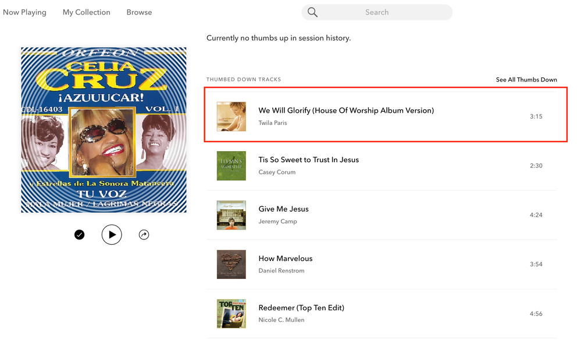Open artist Nicole C. Mullen
The image size is (581, 351).
[281, 320]
